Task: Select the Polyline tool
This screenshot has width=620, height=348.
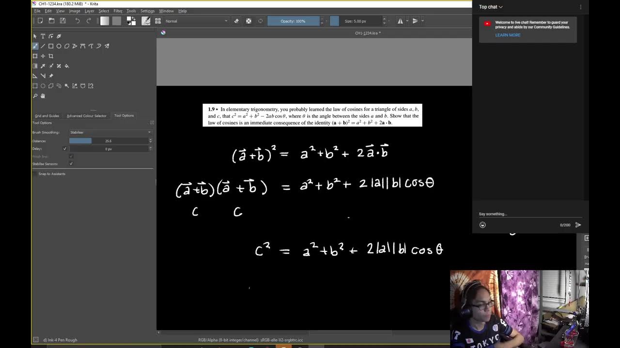Action: coord(75,46)
